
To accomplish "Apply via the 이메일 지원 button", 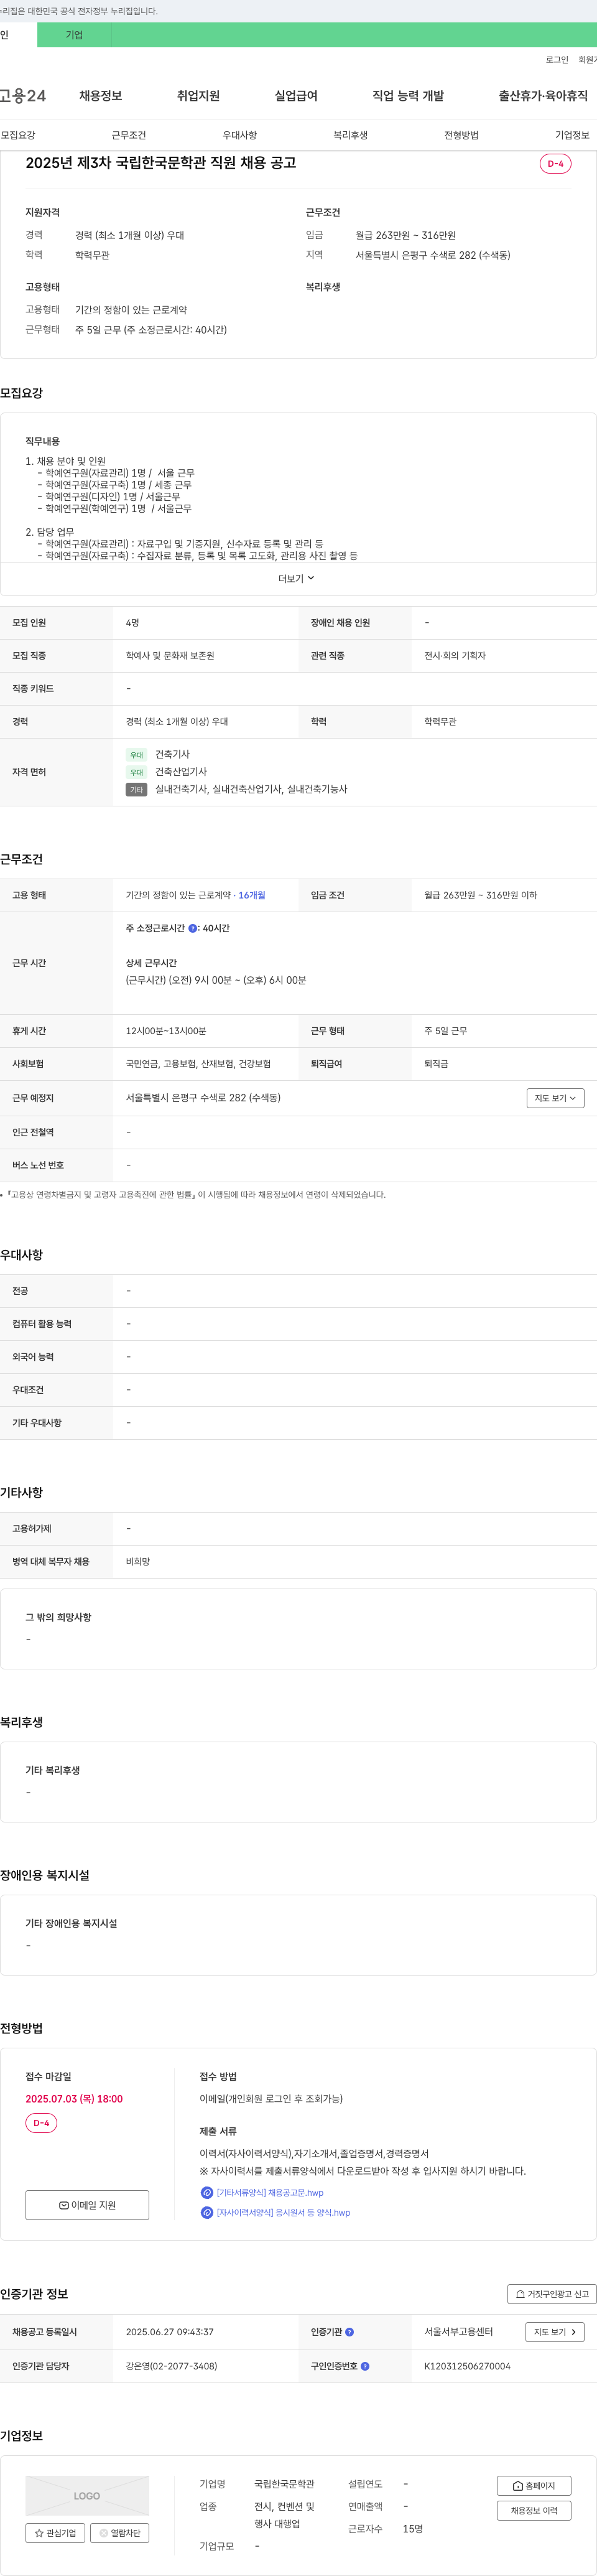I will (87, 2205).
